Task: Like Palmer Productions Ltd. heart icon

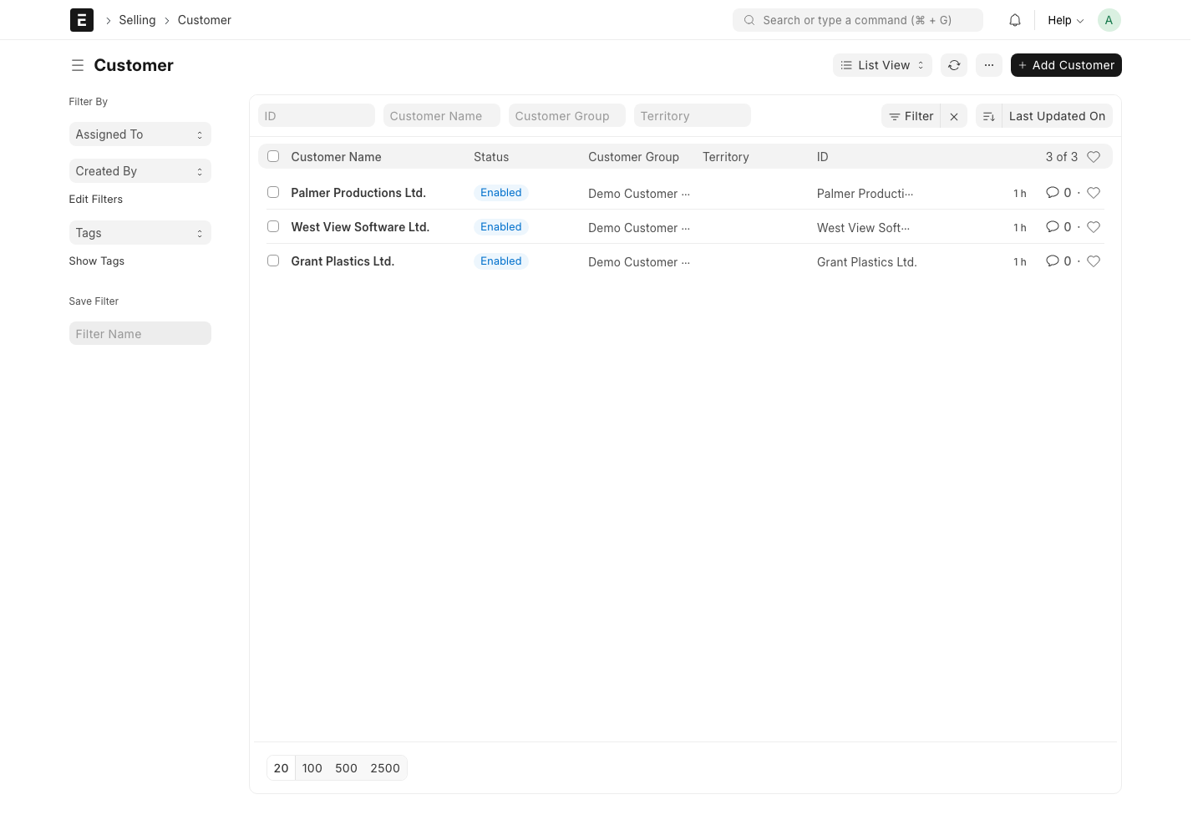Action: click(1094, 193)
